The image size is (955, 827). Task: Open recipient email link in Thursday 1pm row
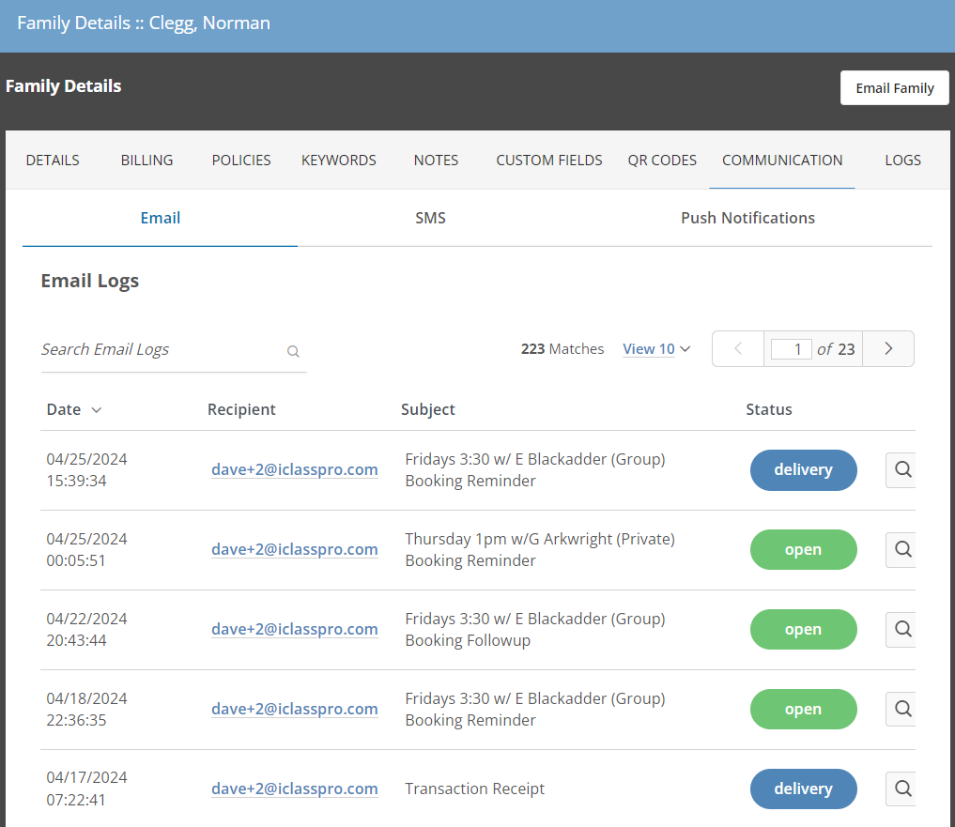click(294, 549)
